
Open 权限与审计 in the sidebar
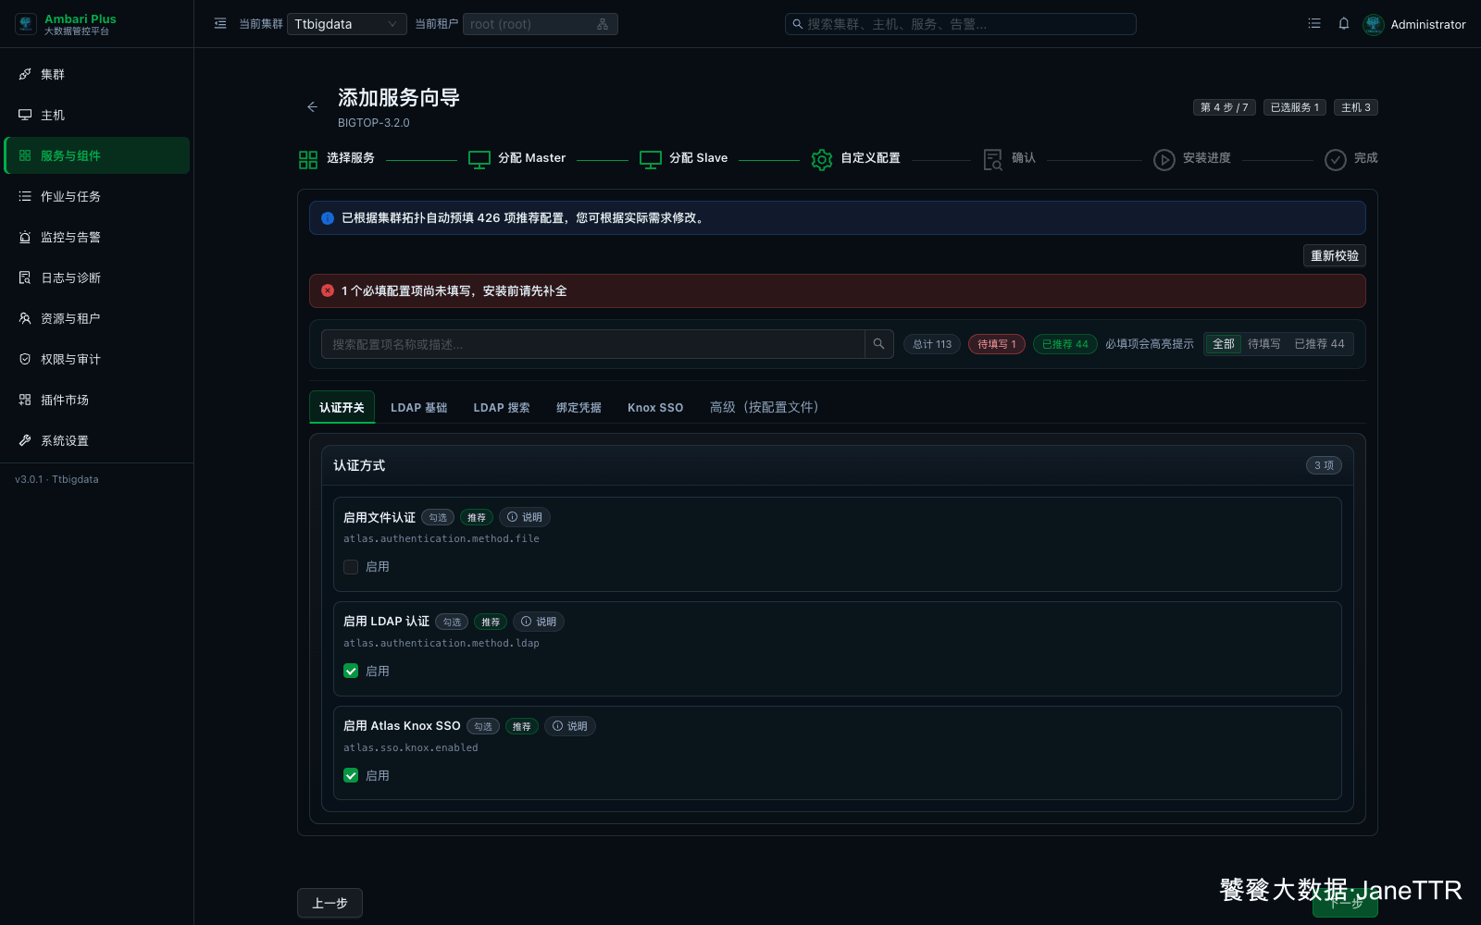[97, 359]
